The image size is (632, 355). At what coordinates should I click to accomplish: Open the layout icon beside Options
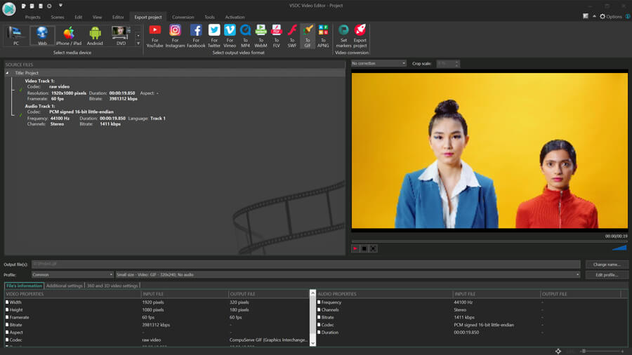click(x=585, y=16)
